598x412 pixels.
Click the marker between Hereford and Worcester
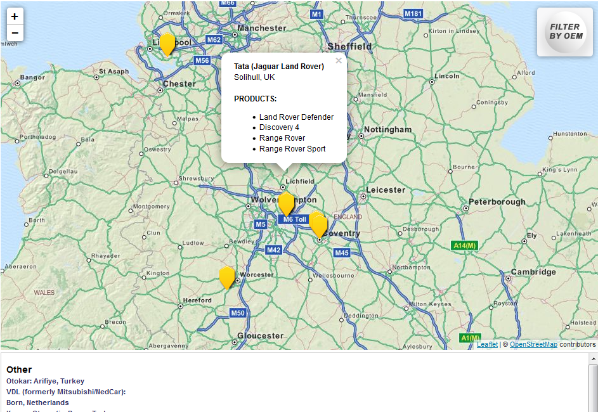(227, 276)
